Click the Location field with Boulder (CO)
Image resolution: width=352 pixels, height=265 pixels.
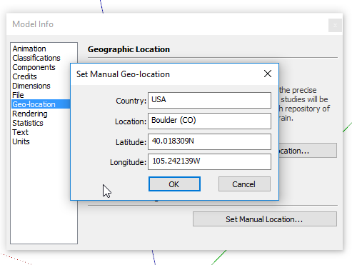pos(209,121)
